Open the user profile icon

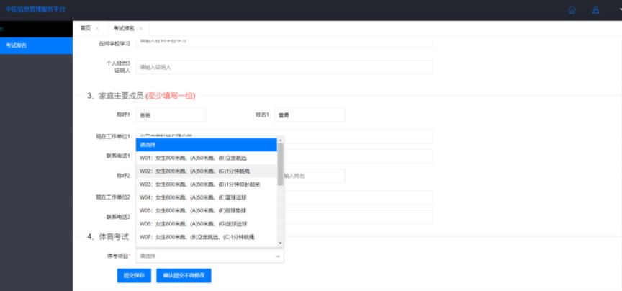click(595, 10)
